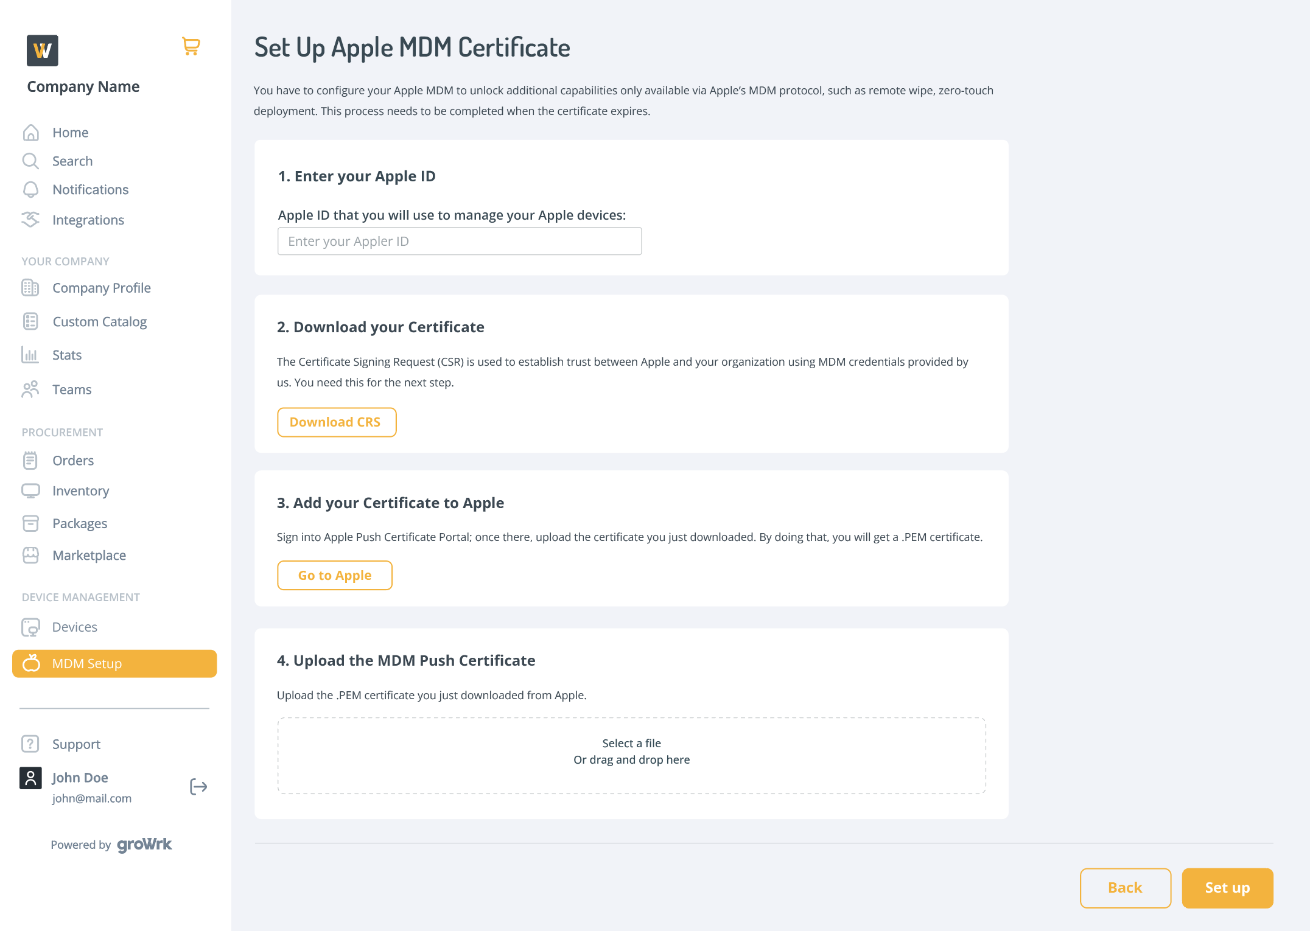Viewport: 1310px width, 931px height.
Task: Open the Company Profile menu item
Action: click(x=102, y=287)
